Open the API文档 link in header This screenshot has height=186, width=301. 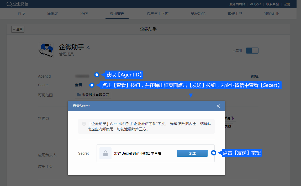point(256,4)
